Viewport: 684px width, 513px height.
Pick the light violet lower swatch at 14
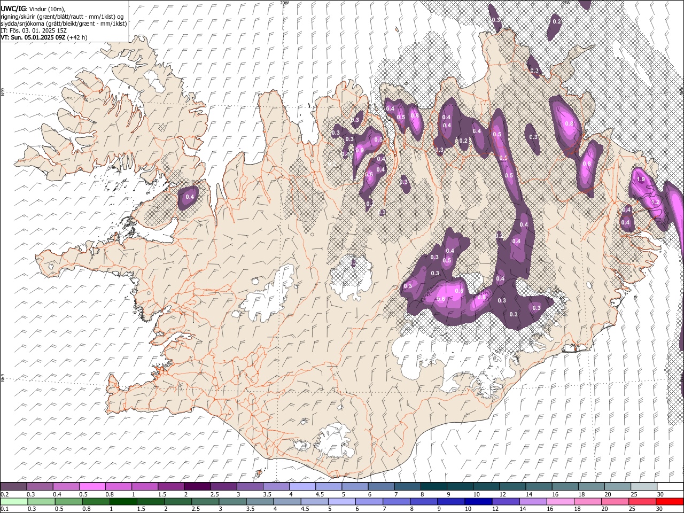533,501
